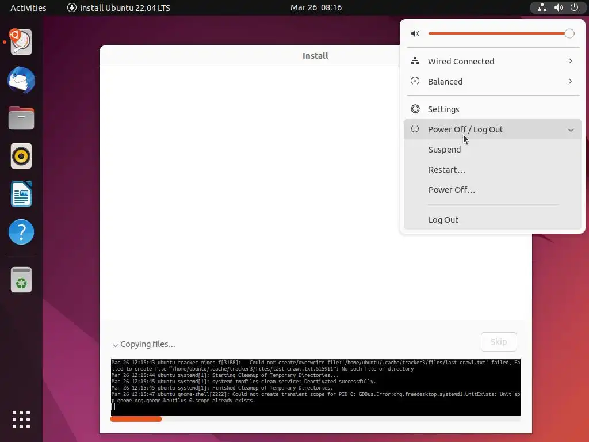Click the Power Off / Log Out label

(x=465, y=129)
